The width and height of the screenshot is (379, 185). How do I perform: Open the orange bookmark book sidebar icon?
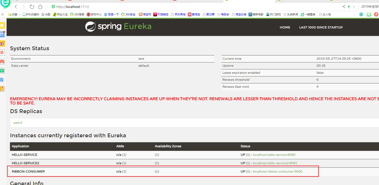coord(2,89)
